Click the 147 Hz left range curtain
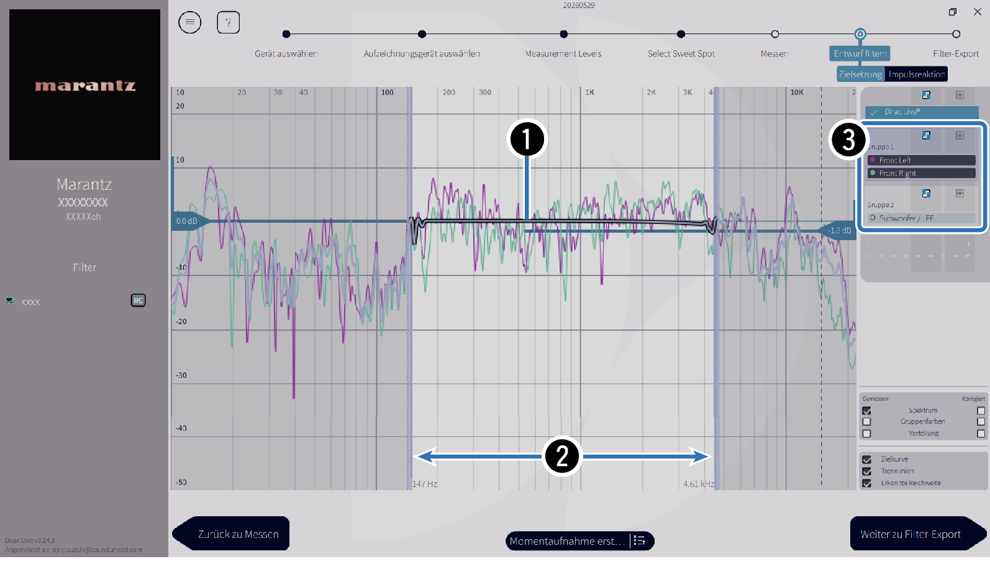Viewport: 990px width, 564px height. tap(410, 289)
